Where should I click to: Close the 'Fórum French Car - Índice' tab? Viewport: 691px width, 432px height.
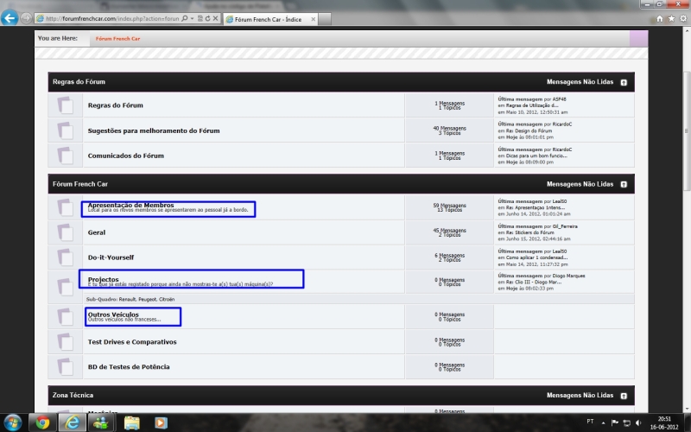[x=314, y=19]
